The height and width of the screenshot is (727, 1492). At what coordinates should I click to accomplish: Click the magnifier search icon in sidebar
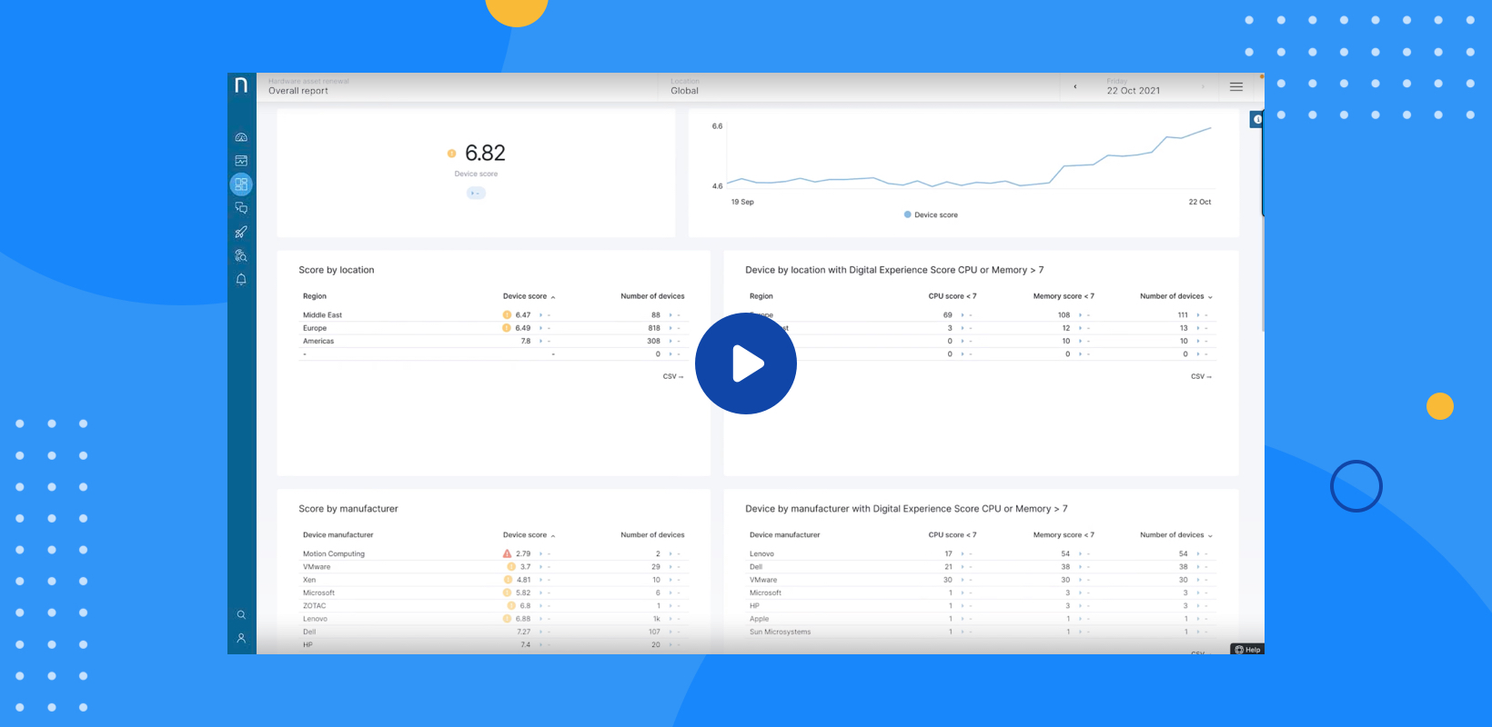[241, 615]
